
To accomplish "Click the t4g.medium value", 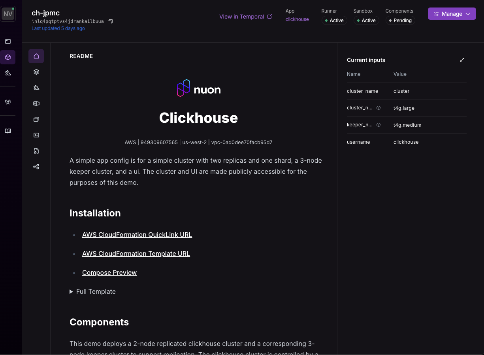I will (x=407, y=125).
